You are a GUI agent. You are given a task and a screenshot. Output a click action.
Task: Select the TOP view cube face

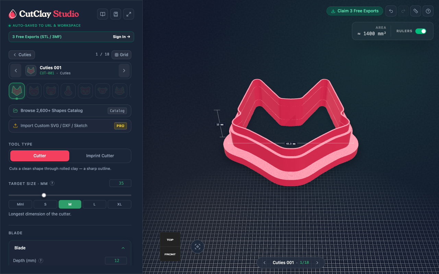[170, 240]
